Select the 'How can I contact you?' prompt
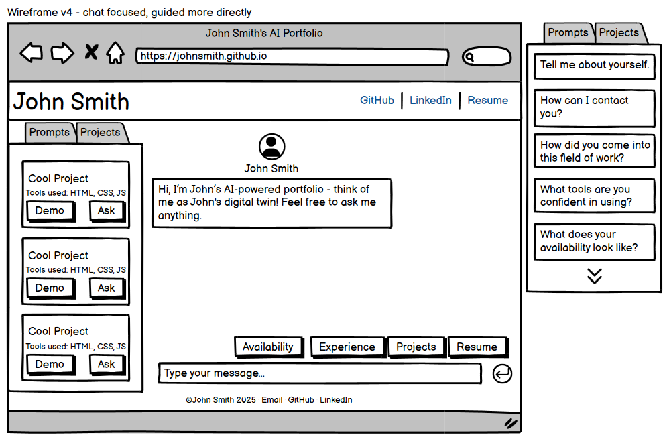665x437 pixels. pyautogui.click(x=594, y=107)
